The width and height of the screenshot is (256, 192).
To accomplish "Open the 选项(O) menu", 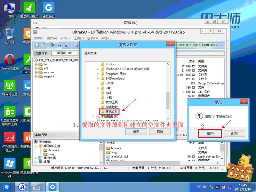I will point(92,38).
